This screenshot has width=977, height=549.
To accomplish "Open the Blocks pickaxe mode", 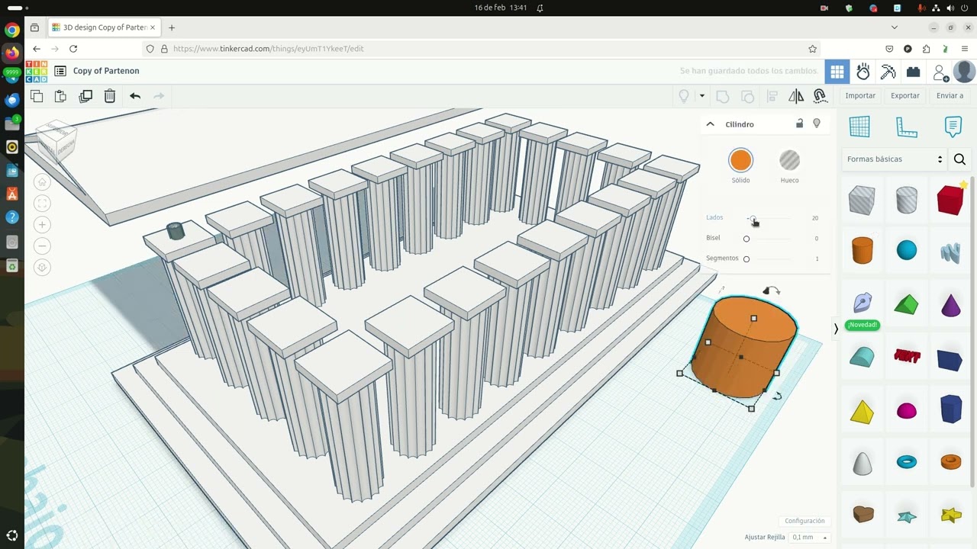I will click(x=888, y=72).
